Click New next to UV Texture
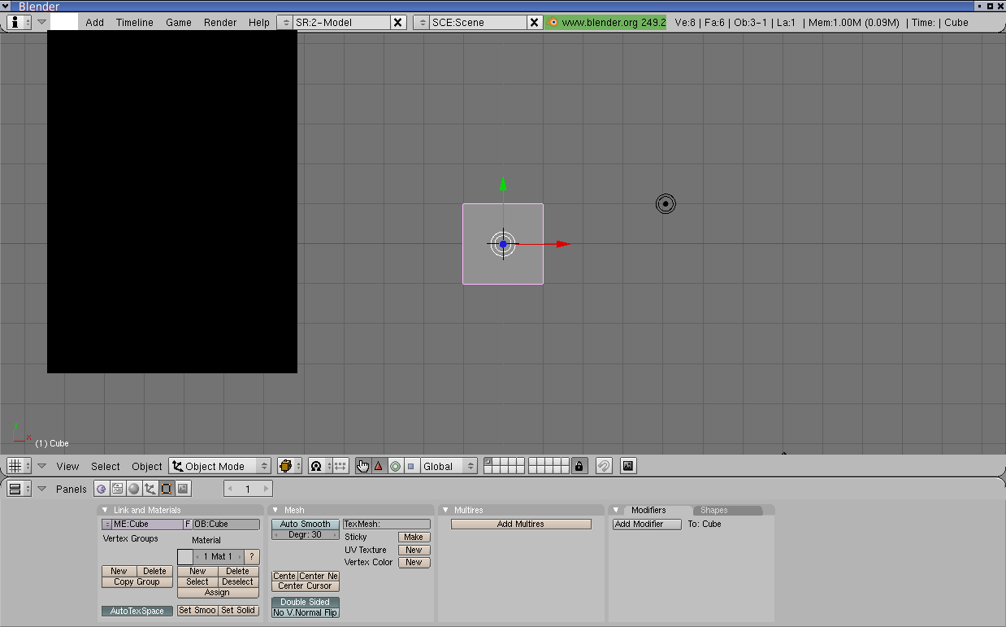 pos(414,550)
